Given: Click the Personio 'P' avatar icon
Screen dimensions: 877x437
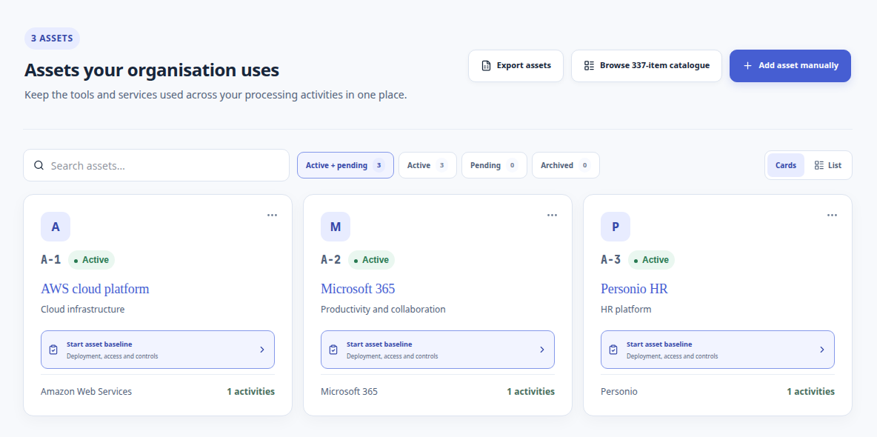Looking at the screenshot, I should [x=616, y=227].
